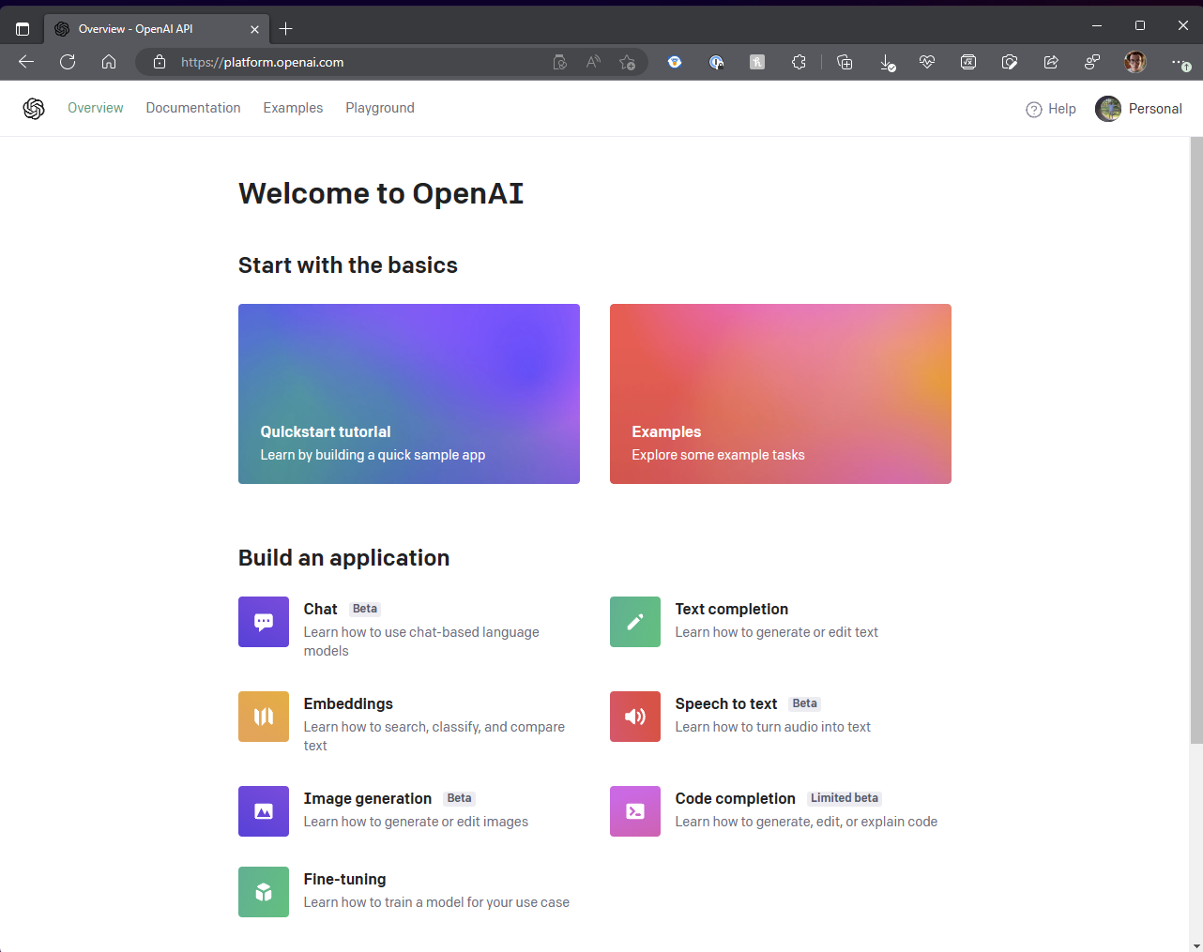Click the browser Home icon
Viewport: 1203px width, 952px height.
pyautogui.click(x=109, y=62)
